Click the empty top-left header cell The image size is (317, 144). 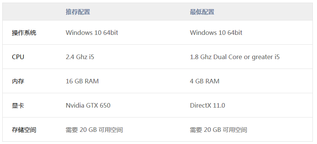[32, 12]
